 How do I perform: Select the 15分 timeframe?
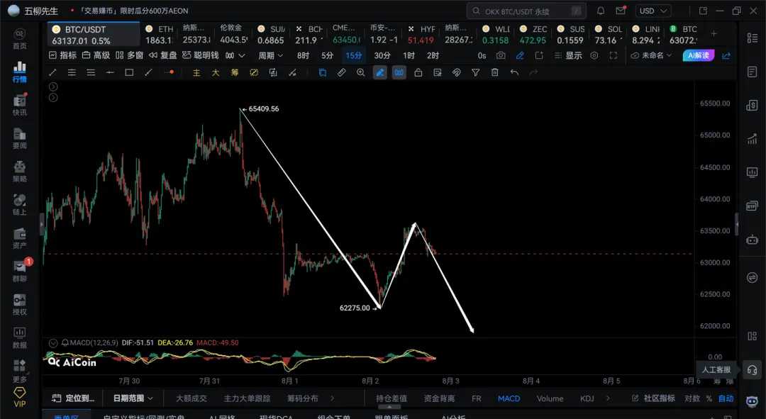(x=354, y=56)
